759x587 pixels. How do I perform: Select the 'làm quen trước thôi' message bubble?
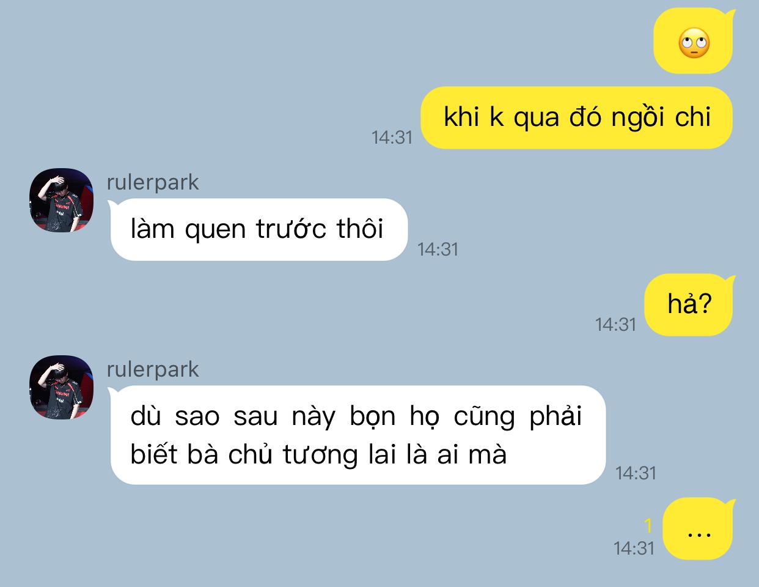click(x=258, y=230)
